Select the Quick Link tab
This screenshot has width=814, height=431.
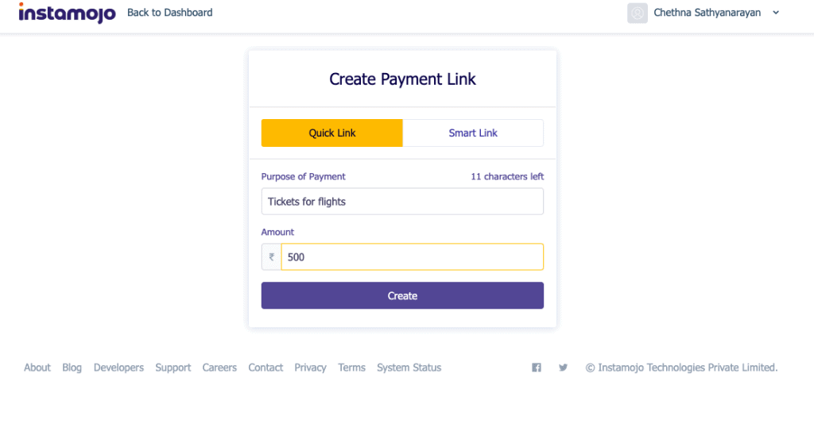(x=332, y=133)
